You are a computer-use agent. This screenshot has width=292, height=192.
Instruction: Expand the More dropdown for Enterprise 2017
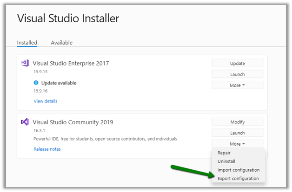click(x=237, y=85)
